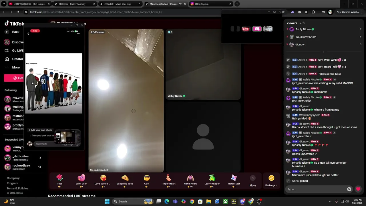
Task: Open Xbox app from taskbar
Action: (x=226, y=201)
